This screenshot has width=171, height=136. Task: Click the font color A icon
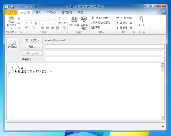coord(34,28)
